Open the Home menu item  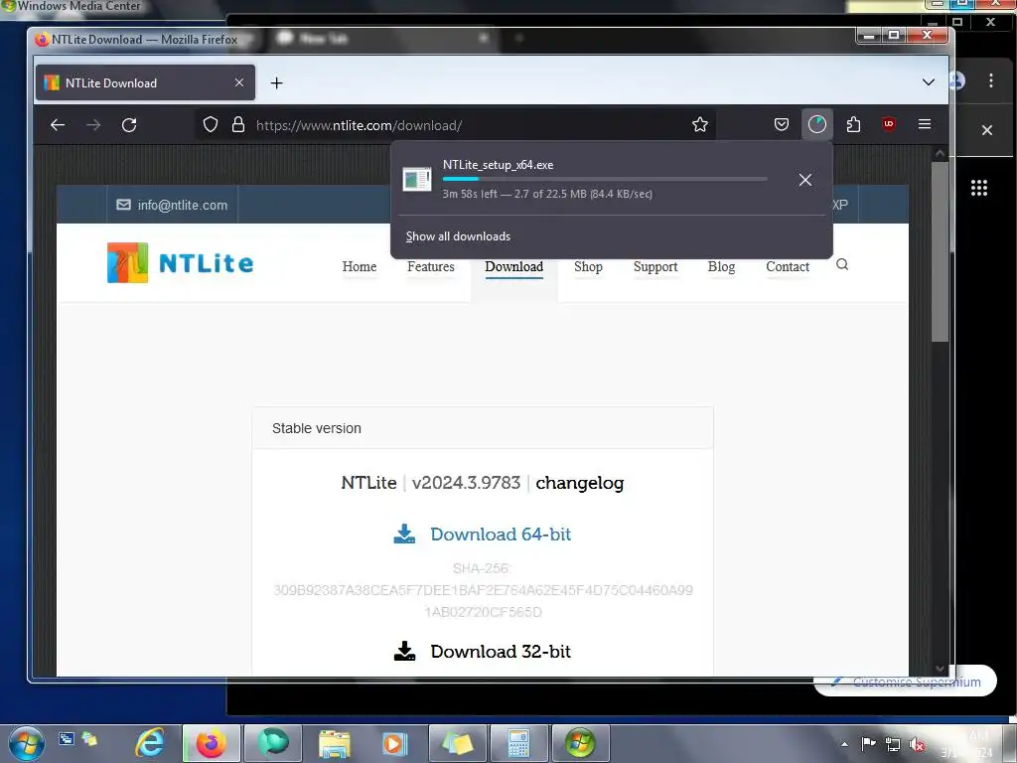click(360, 266)
